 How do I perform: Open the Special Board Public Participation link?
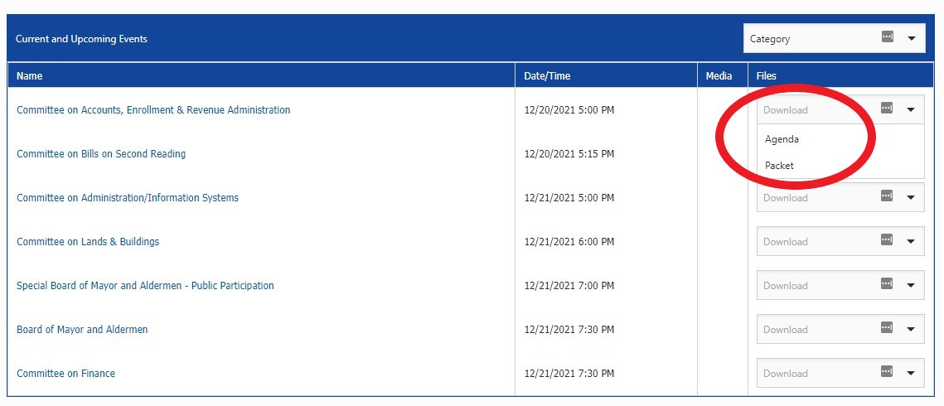pos(145,286)
